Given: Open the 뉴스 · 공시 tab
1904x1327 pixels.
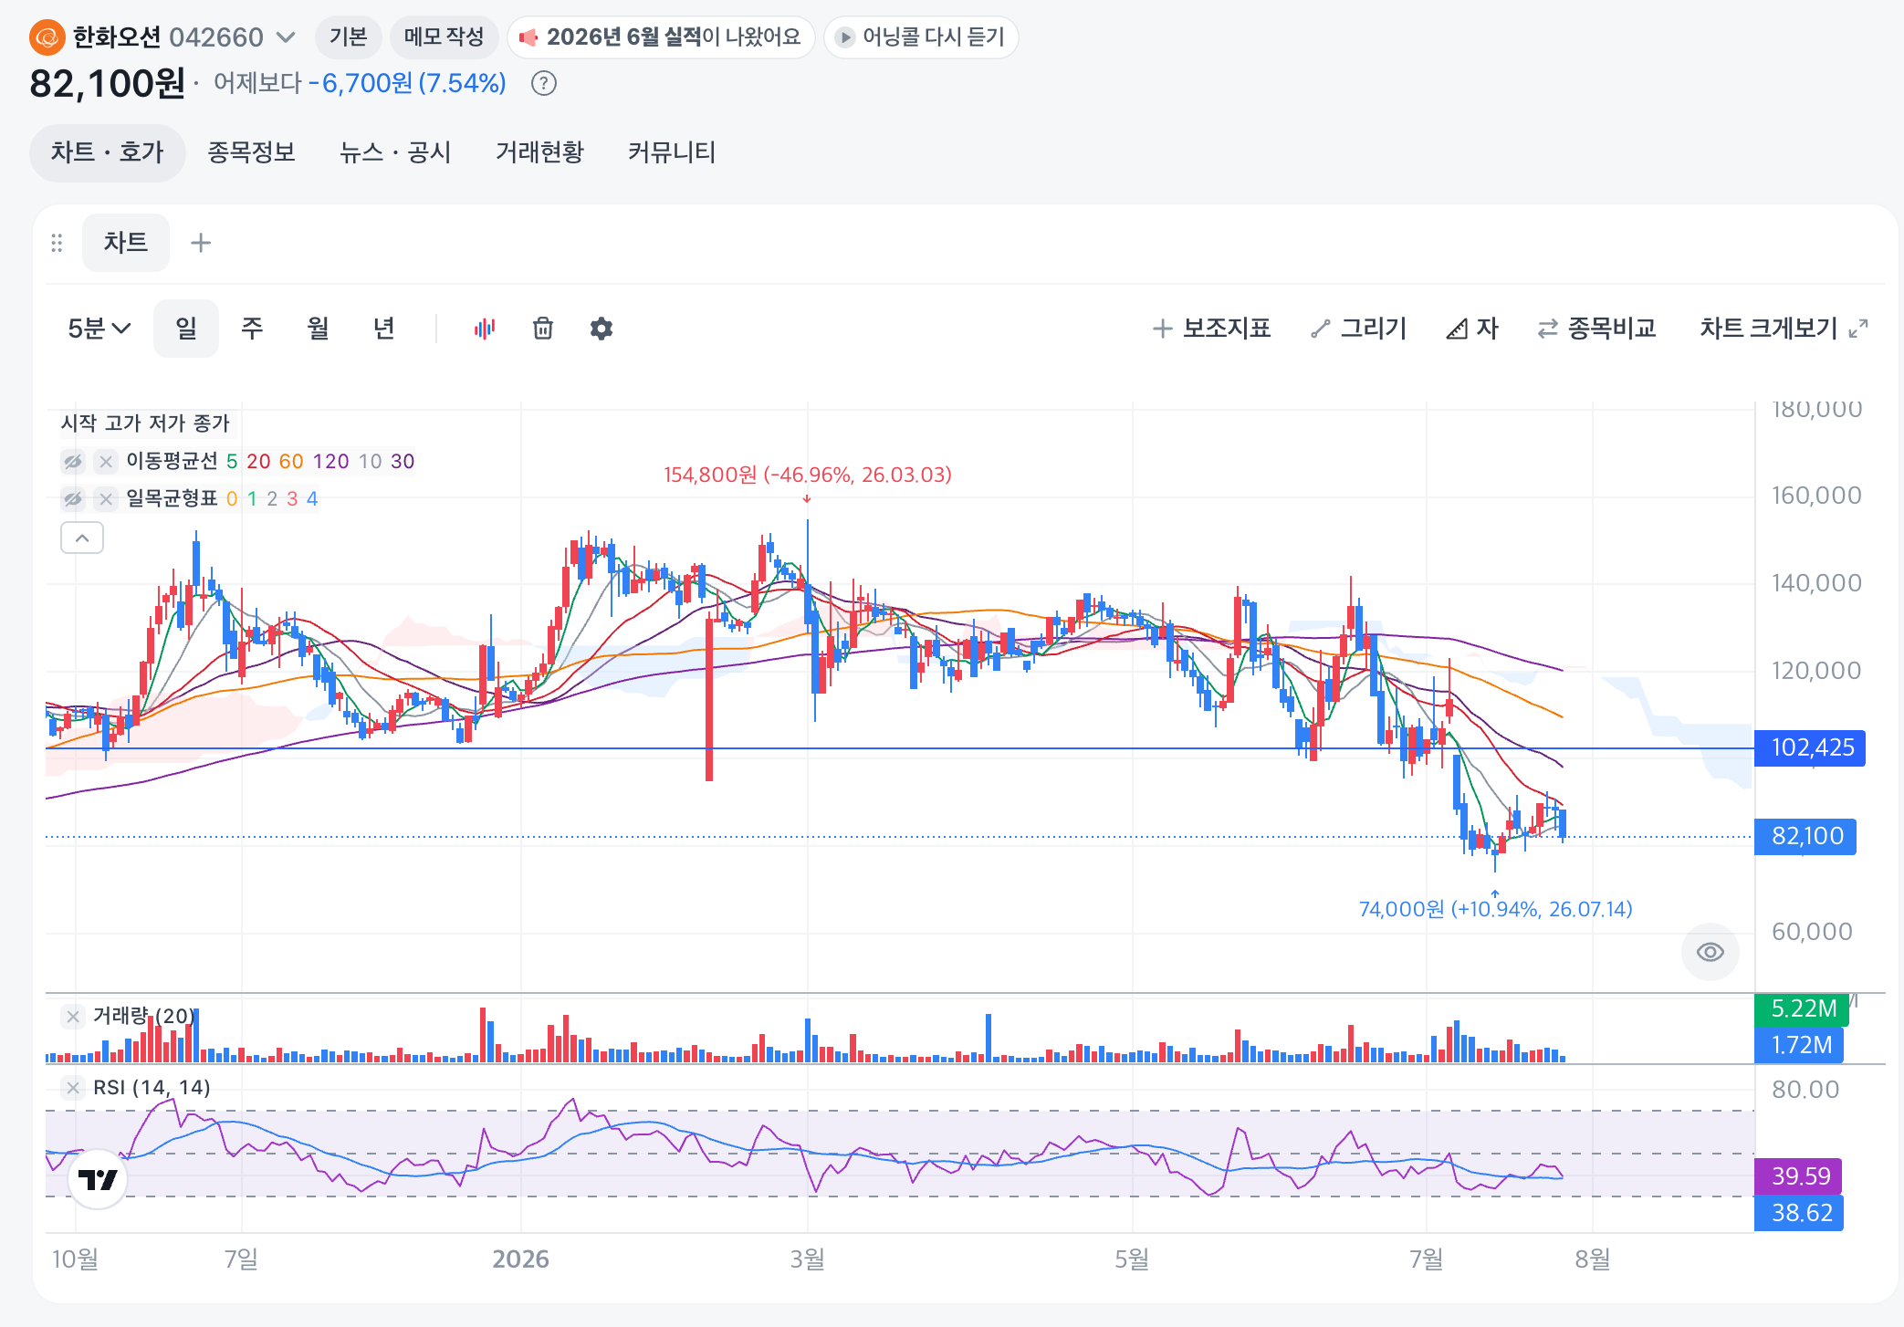Looking at the screenshot, I should [395, 152].
